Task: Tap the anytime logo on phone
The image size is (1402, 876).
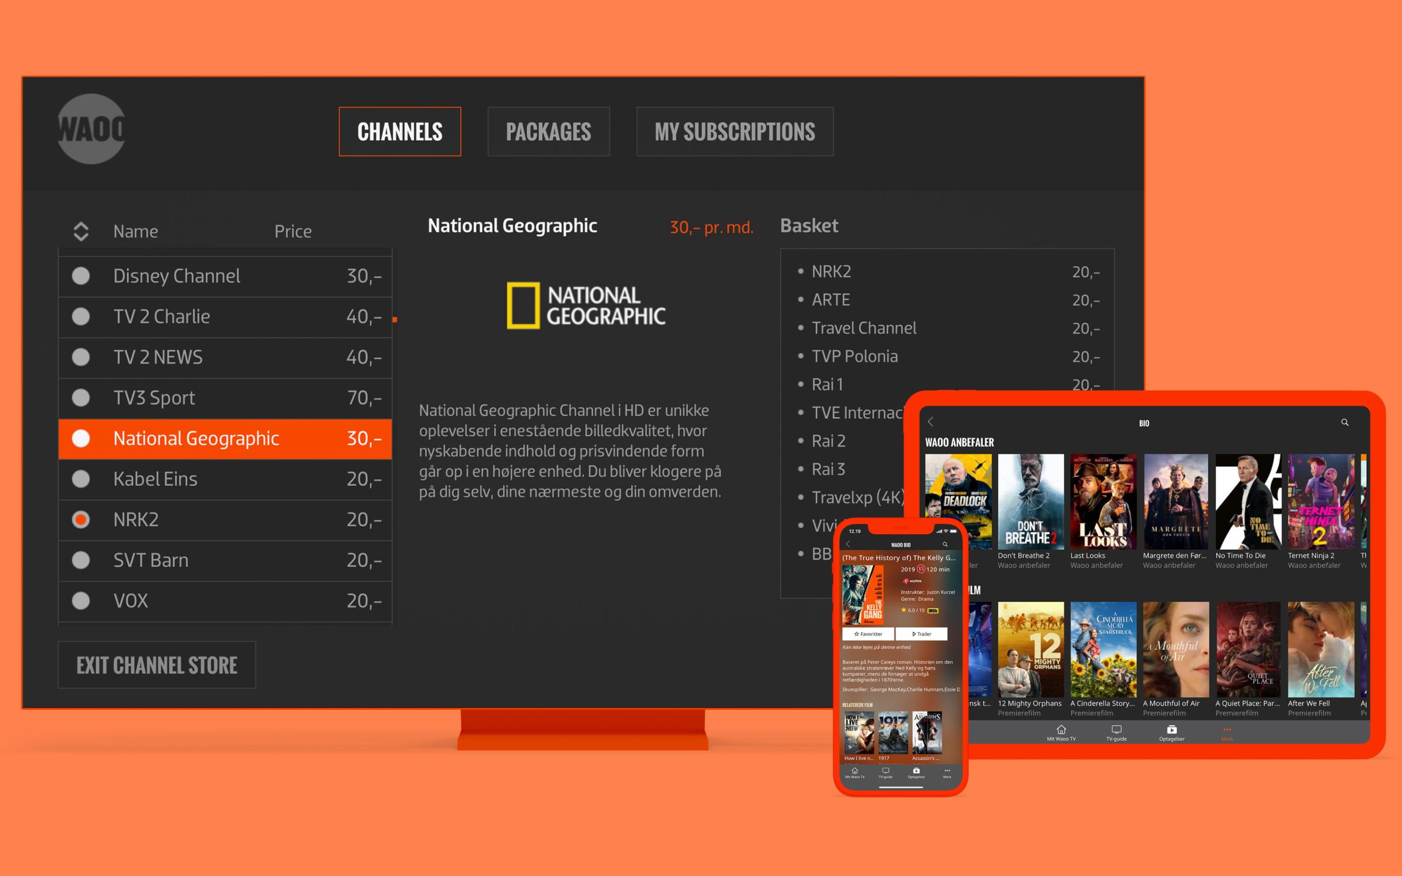Action: tap(912, 580)
